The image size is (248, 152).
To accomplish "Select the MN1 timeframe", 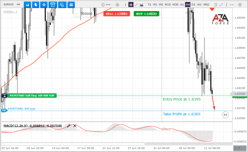I will pos(206,5).
